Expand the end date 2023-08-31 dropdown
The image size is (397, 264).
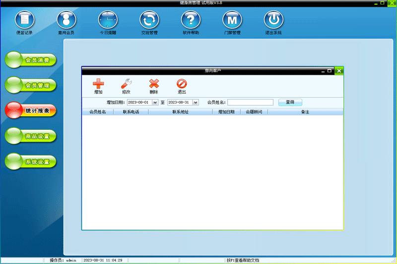[196, 103]
